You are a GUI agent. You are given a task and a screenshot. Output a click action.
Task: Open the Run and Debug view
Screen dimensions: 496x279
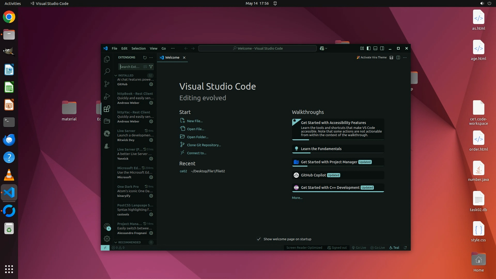107,96
